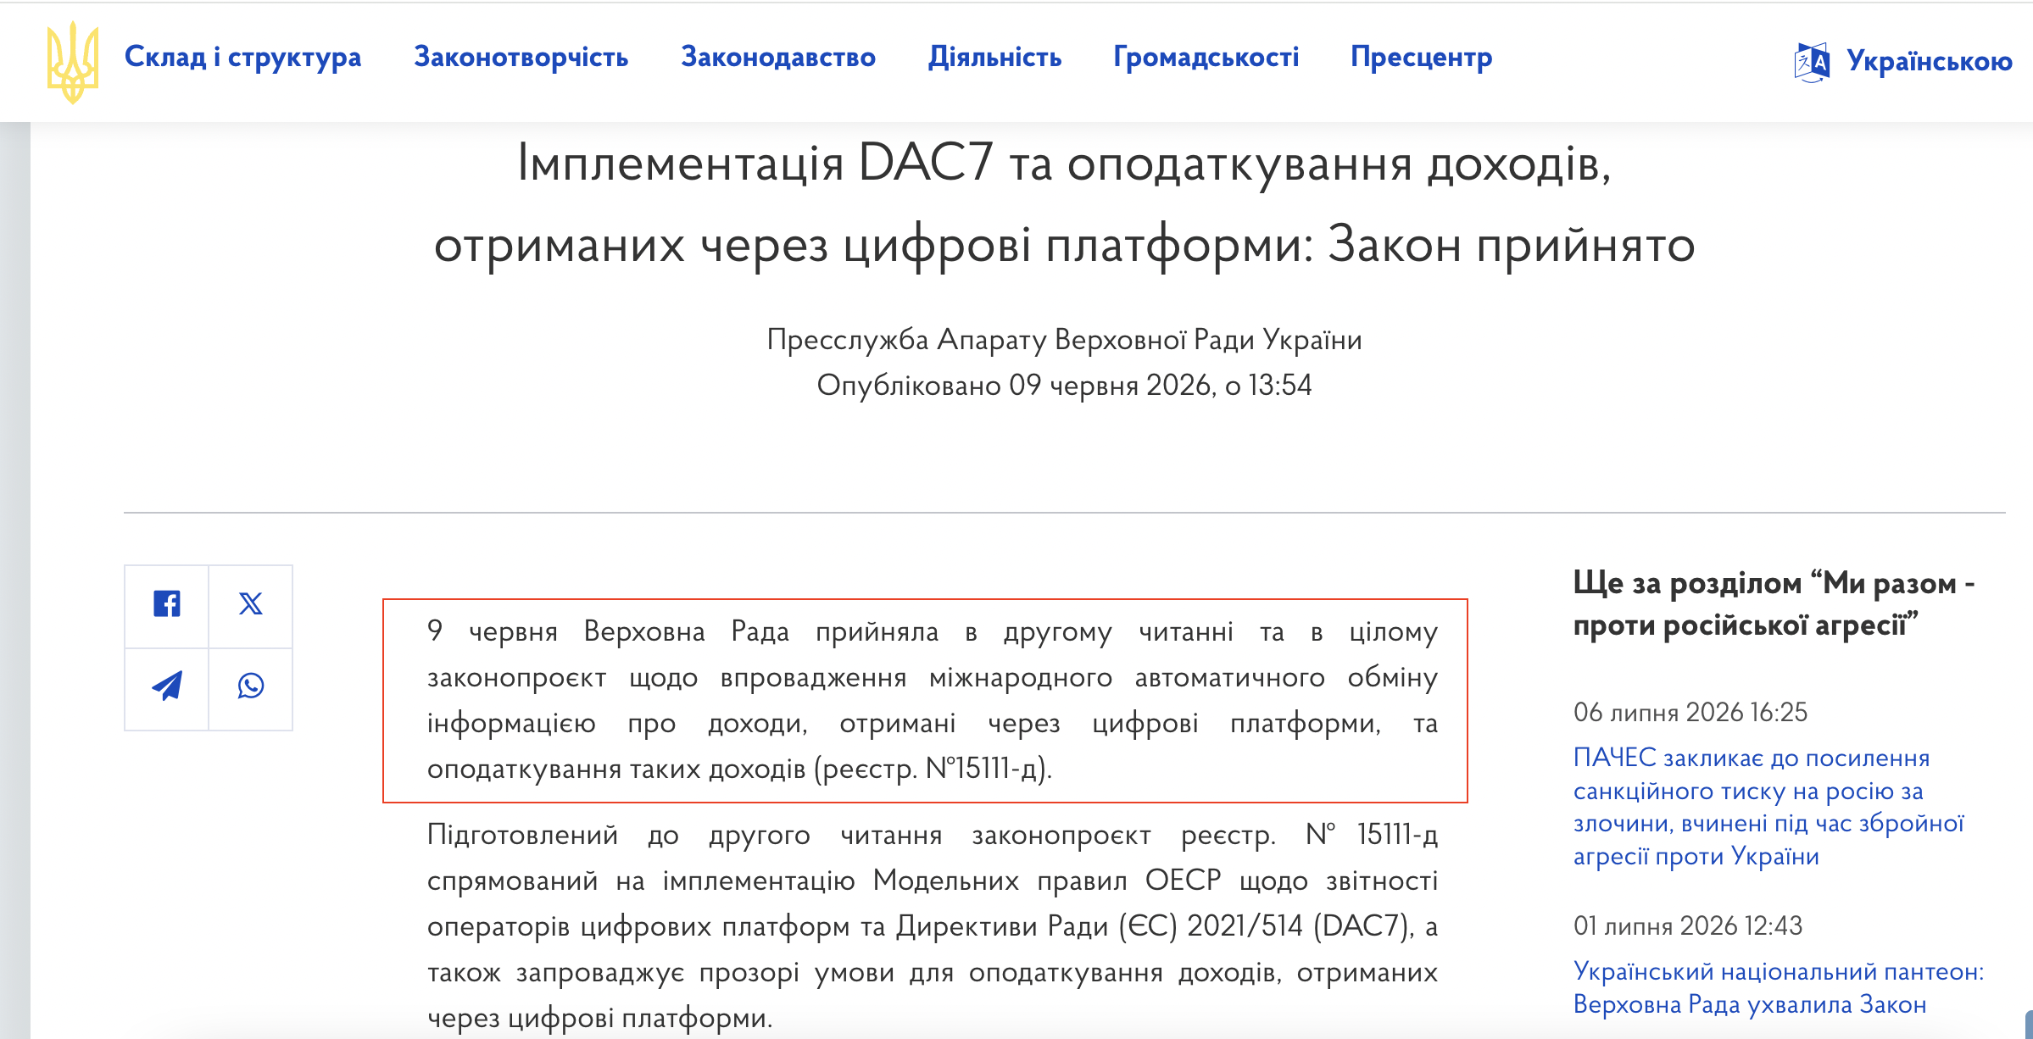2033x1039 pixels.
Task: Click the language translate icon
Action: [1812, 62]
